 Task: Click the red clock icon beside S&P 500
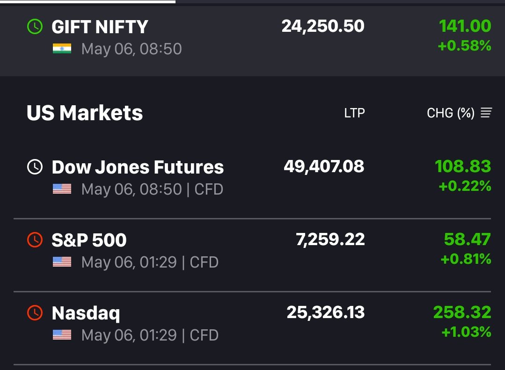pyautogui.click(x=35, y=240)
